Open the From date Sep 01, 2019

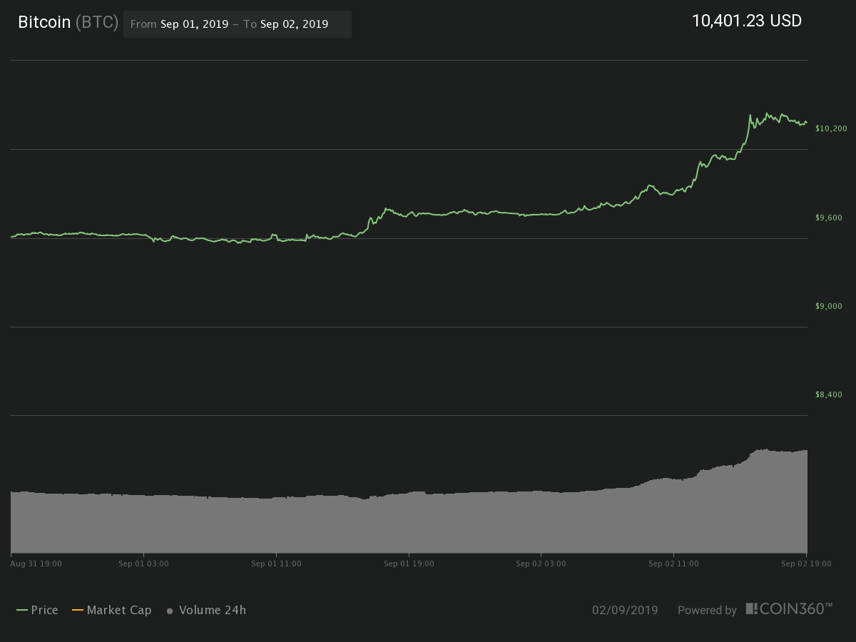pyautogui.click(x=194, y=24)
